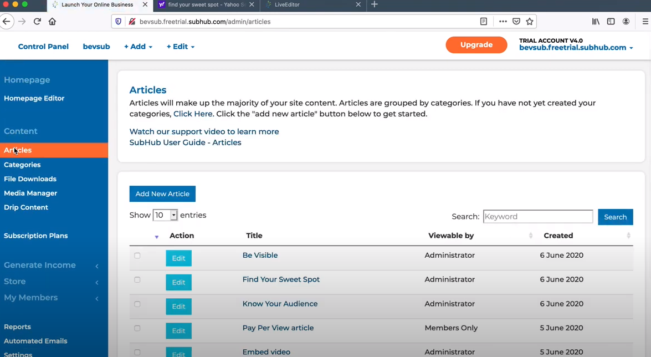Open the Show entries dropdown

pyautogui.click(x=165, y=215)
